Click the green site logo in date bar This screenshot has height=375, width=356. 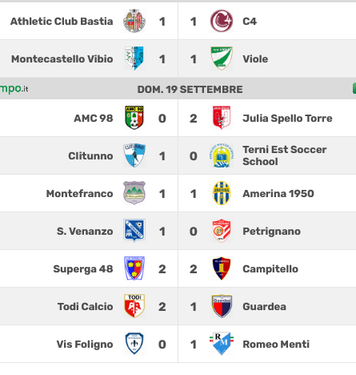click(x=14, y=89)
